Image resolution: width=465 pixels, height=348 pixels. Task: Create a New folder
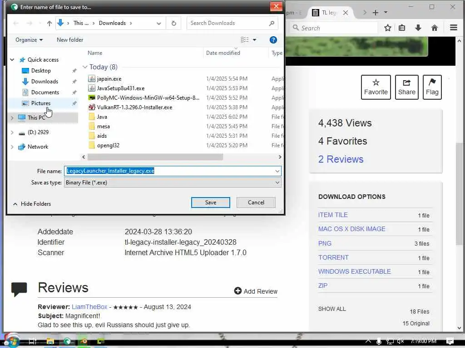(69, 40)
